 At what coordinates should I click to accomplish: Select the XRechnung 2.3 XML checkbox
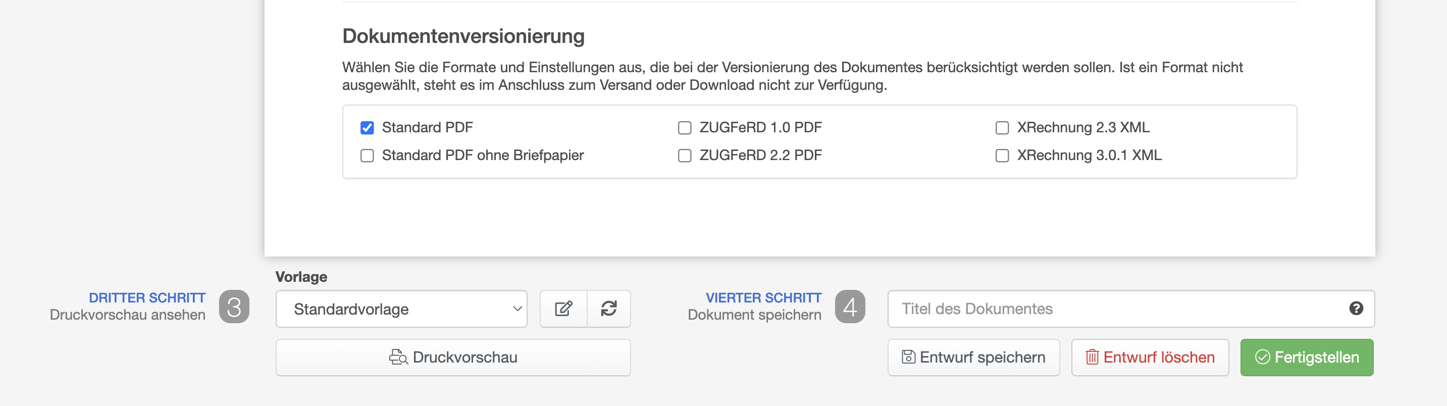1002,128
